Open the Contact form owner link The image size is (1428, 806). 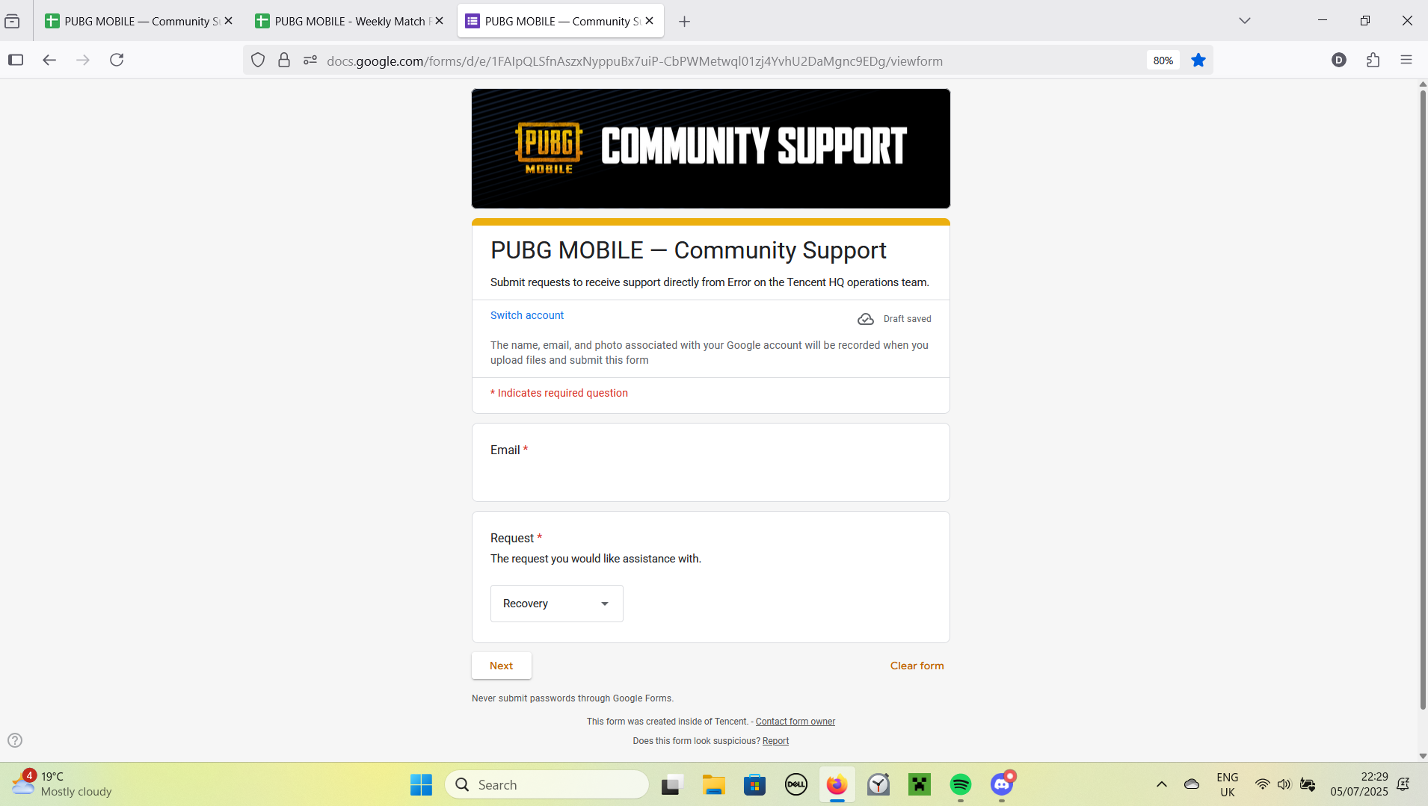(795, 722)
